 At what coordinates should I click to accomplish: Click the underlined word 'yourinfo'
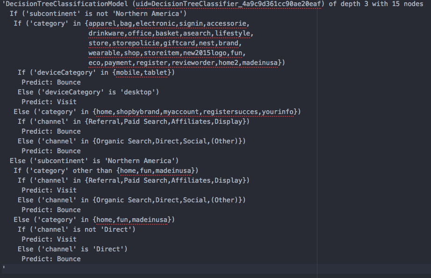pos(278,112)
